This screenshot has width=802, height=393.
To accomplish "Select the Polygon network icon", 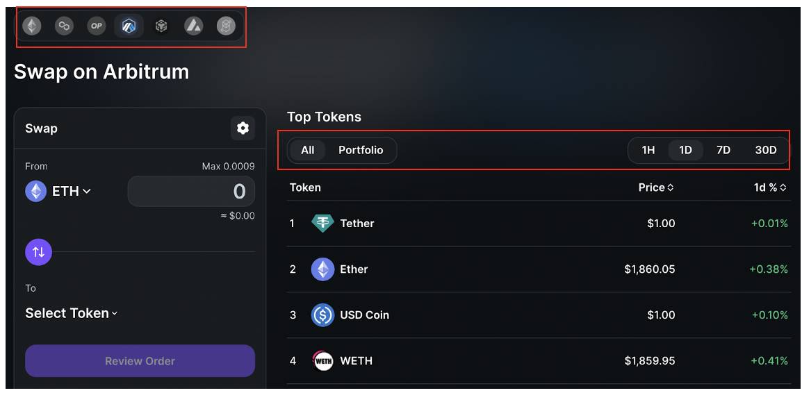I will [64, 26].
